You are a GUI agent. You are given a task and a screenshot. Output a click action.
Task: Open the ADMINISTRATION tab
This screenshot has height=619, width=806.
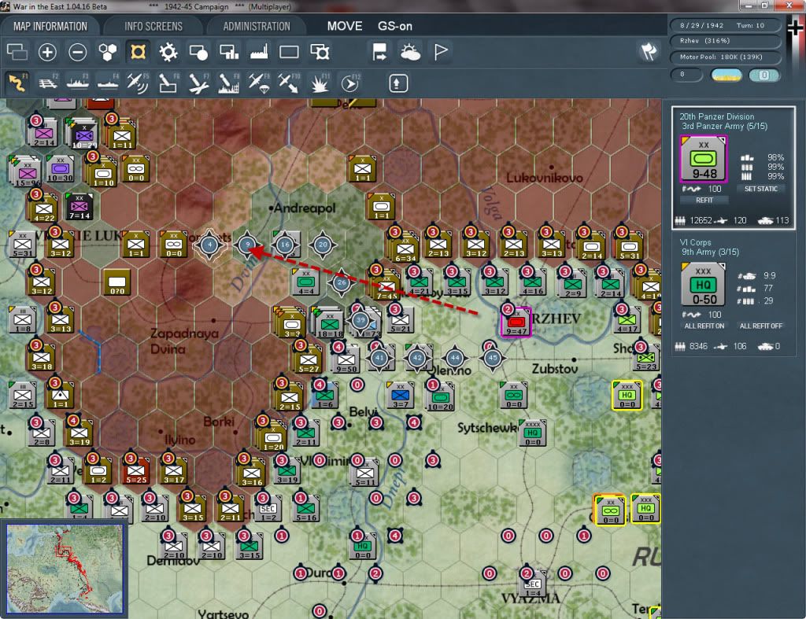[x=257, y=26]
